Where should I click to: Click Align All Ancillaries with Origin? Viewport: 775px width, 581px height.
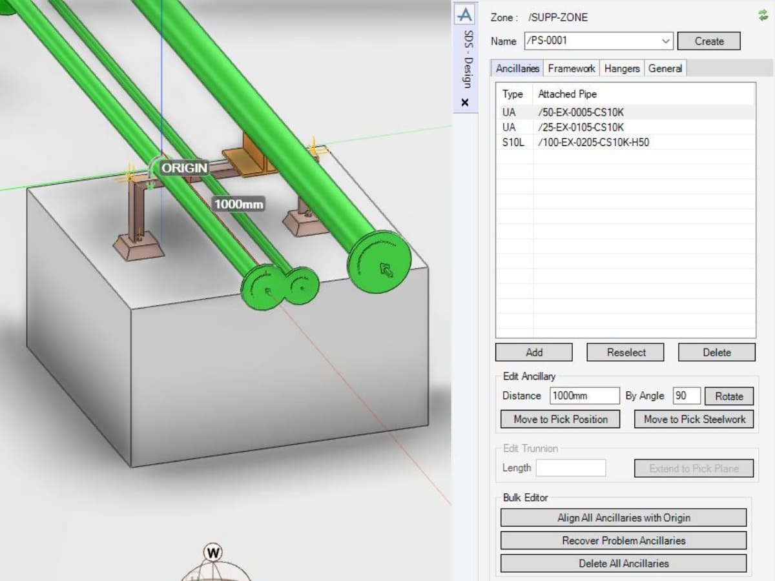[623, 518]
